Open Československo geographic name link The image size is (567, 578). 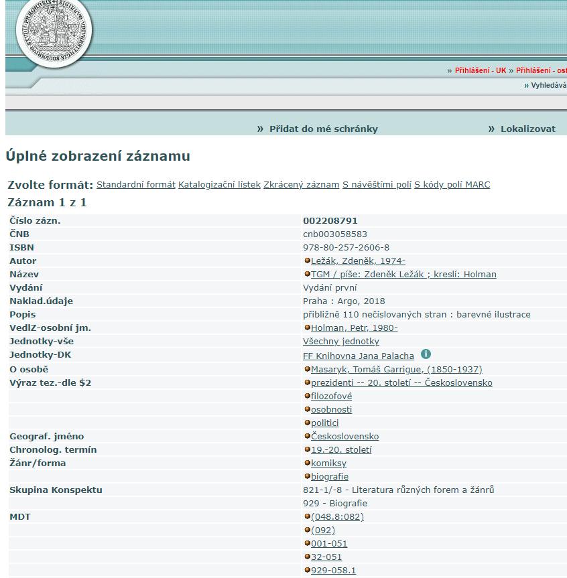pos(344,436)
